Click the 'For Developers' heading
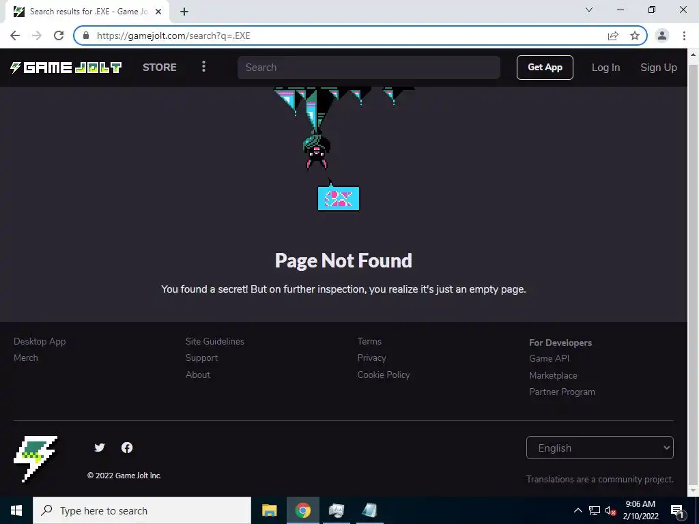699x524 pixels. (560, 343)
